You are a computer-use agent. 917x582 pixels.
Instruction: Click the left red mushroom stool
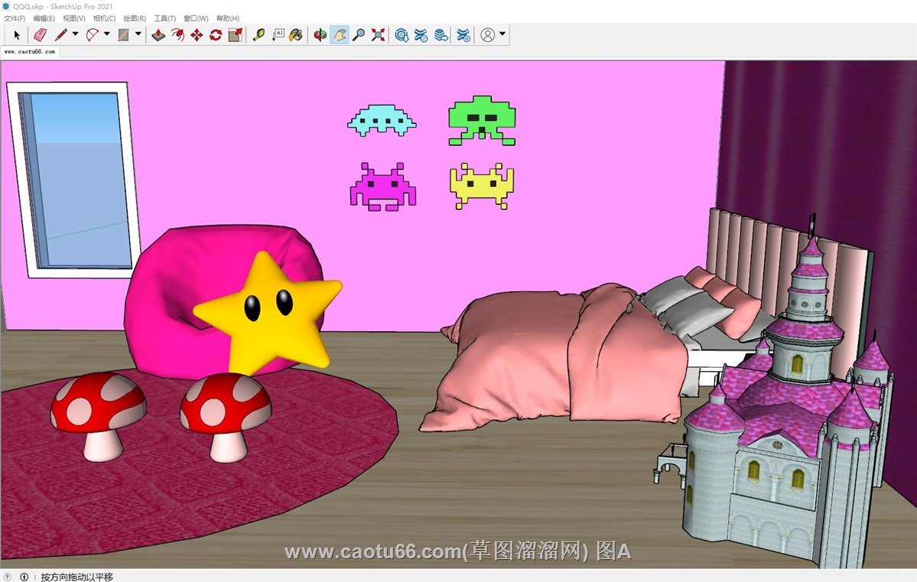(x=98, y=416)
